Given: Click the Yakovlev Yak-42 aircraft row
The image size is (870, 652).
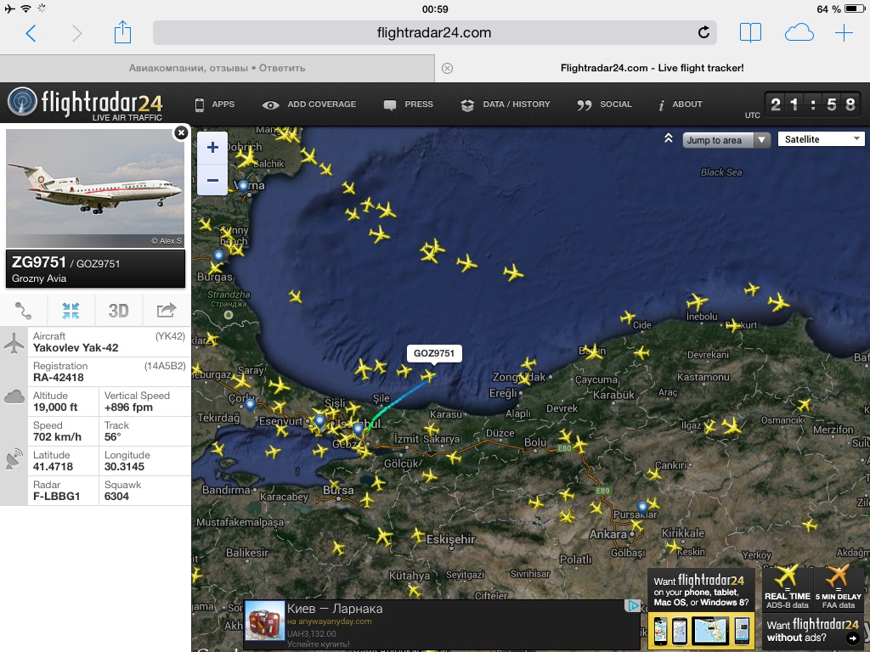Looking at the screenshot, I should 110,342.
